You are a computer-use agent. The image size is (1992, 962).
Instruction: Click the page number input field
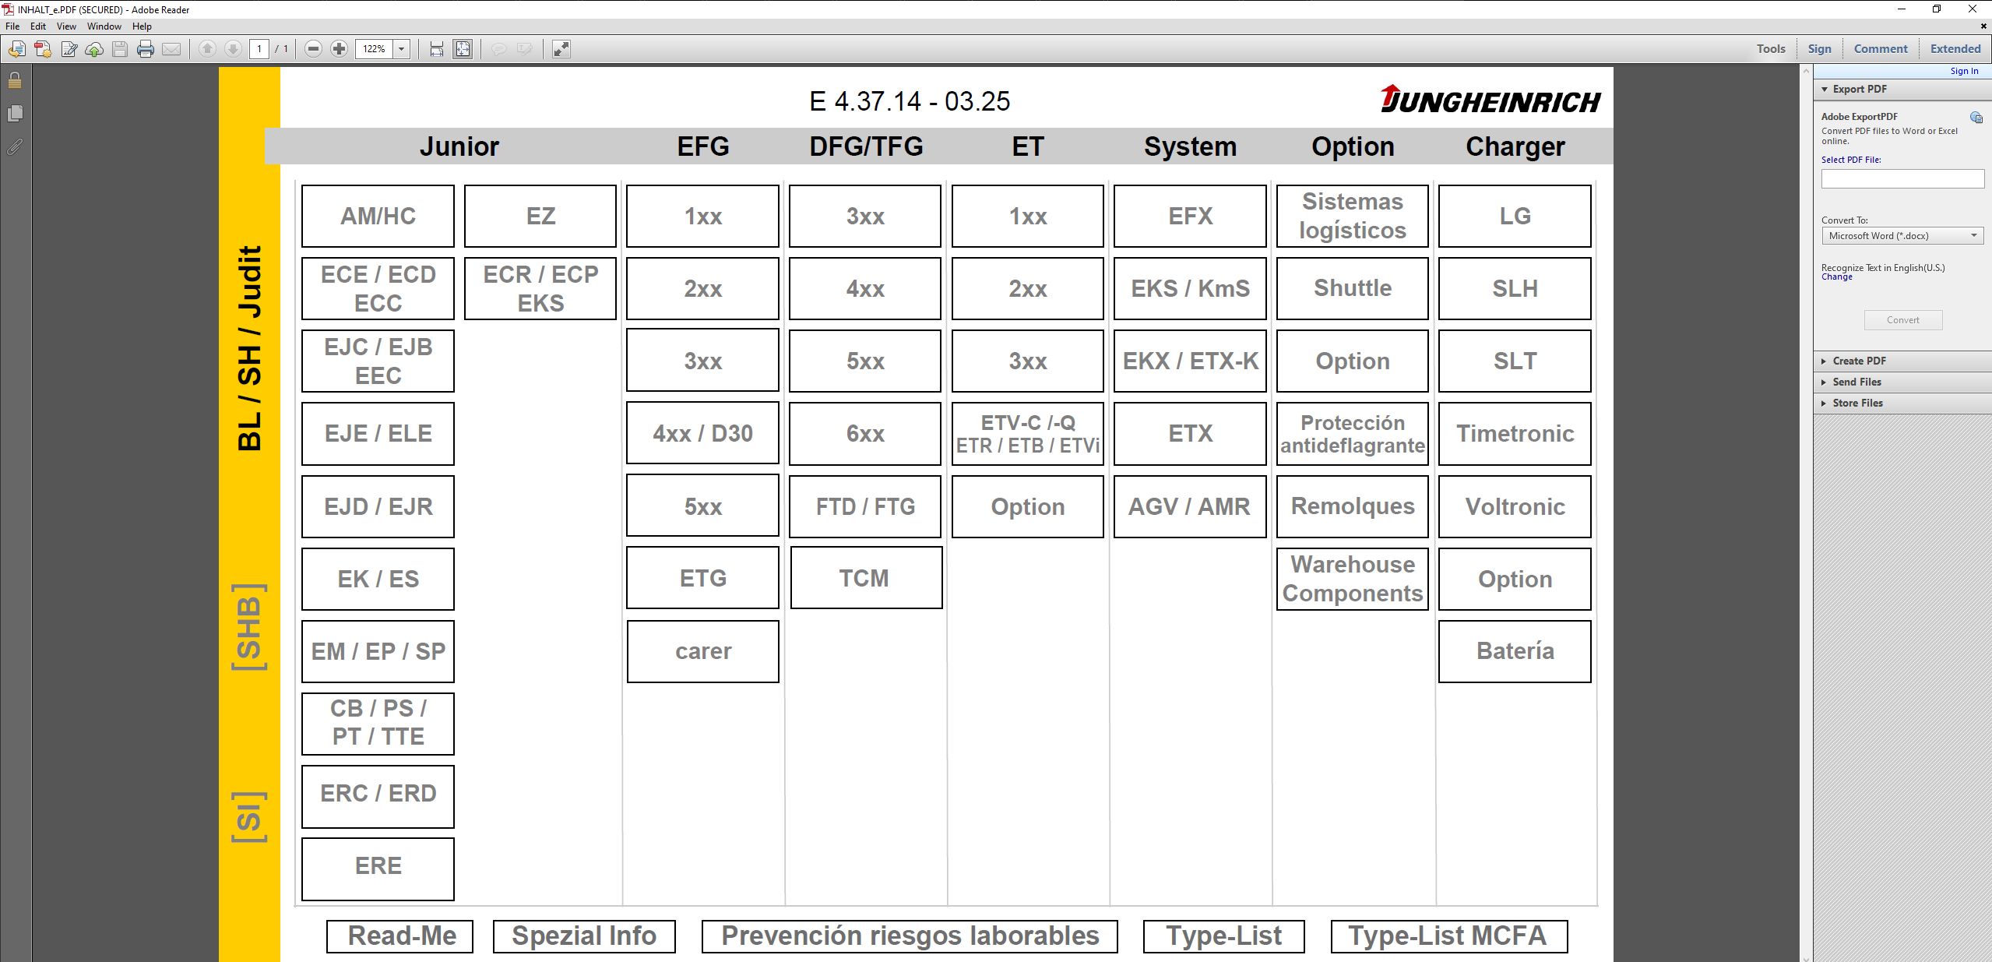pos(259,49)
